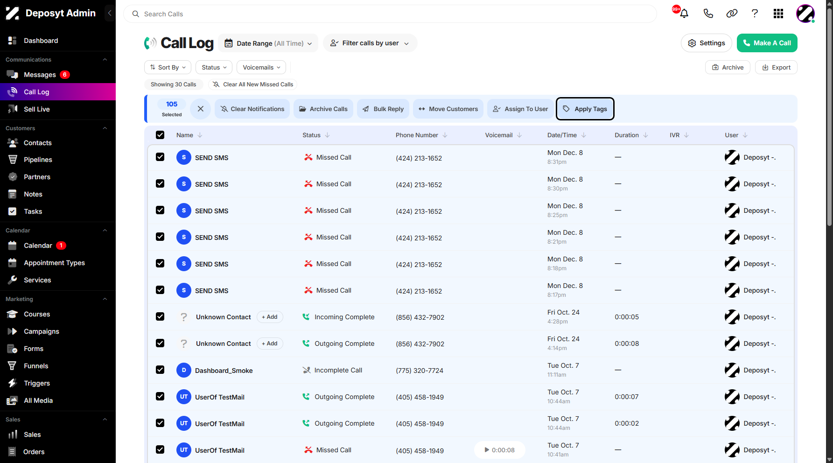
Task: Uncheck the UserOf TestMail Missed Call checkbox
Action: [160, 449]
